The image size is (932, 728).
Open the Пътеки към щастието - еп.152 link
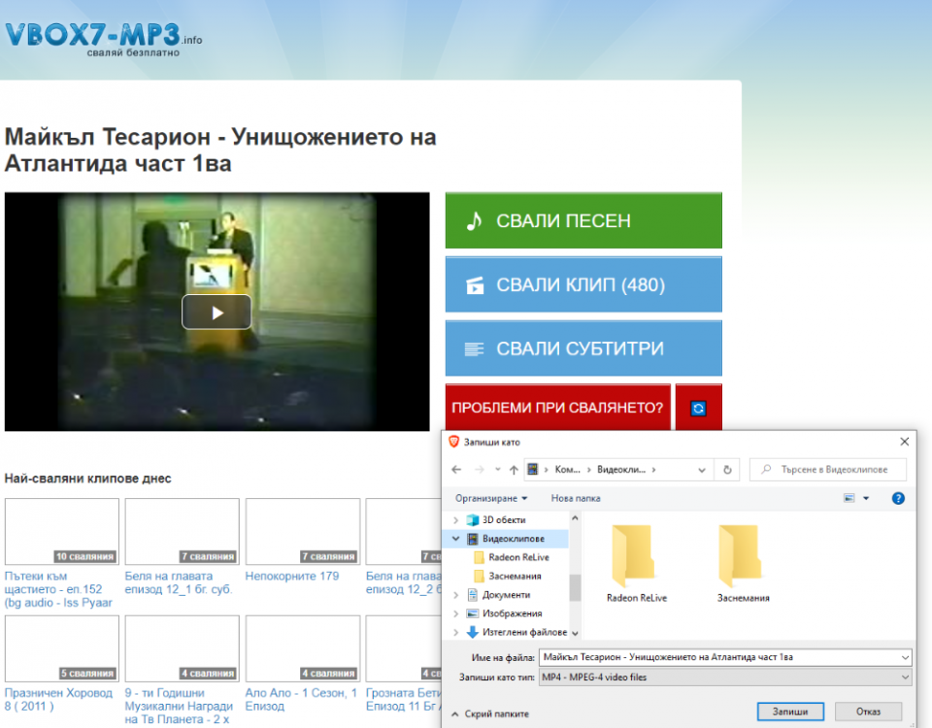pos(58,589)
